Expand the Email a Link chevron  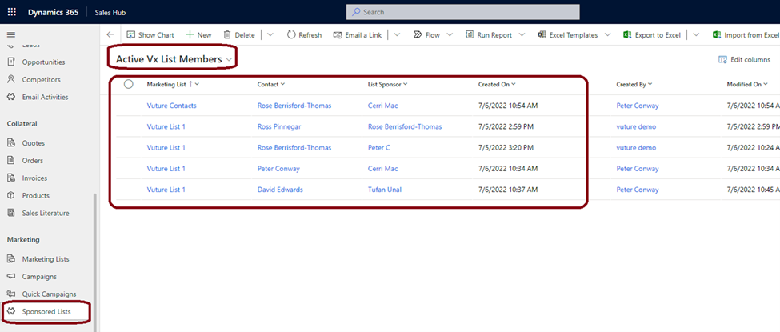click(397, 35)
